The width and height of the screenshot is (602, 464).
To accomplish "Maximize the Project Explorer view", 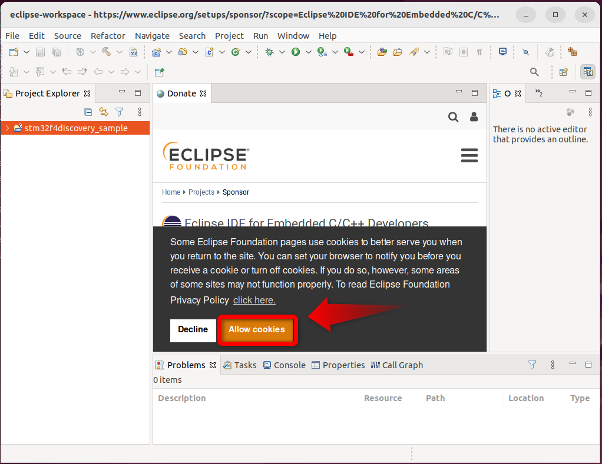I will tap(138, 93).
